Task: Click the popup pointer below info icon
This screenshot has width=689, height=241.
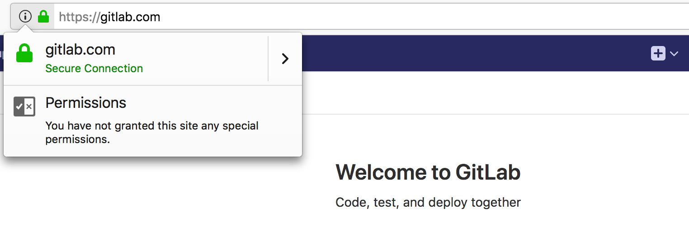Action: [x=25, y=28]
